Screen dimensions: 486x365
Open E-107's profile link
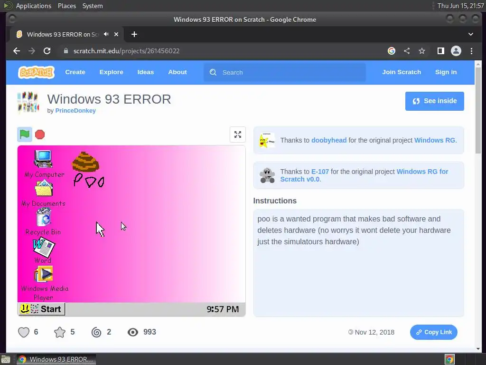point(320,172)
